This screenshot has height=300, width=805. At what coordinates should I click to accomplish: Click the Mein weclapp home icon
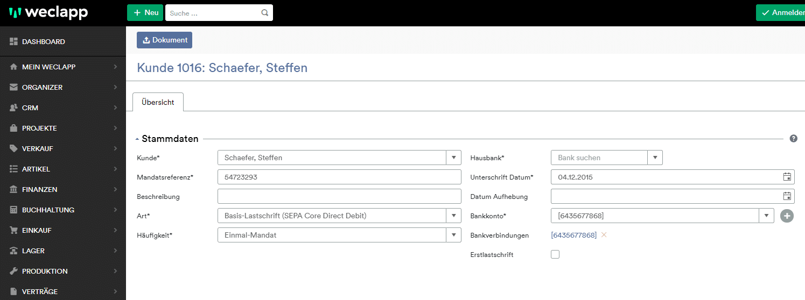coord(14,67)
